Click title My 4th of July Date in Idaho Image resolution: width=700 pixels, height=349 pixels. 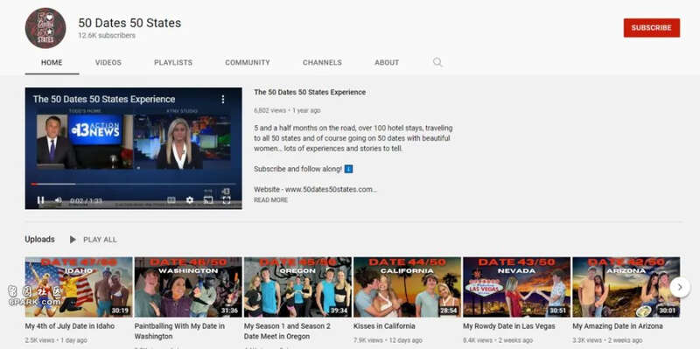click(x=70, y=326)
